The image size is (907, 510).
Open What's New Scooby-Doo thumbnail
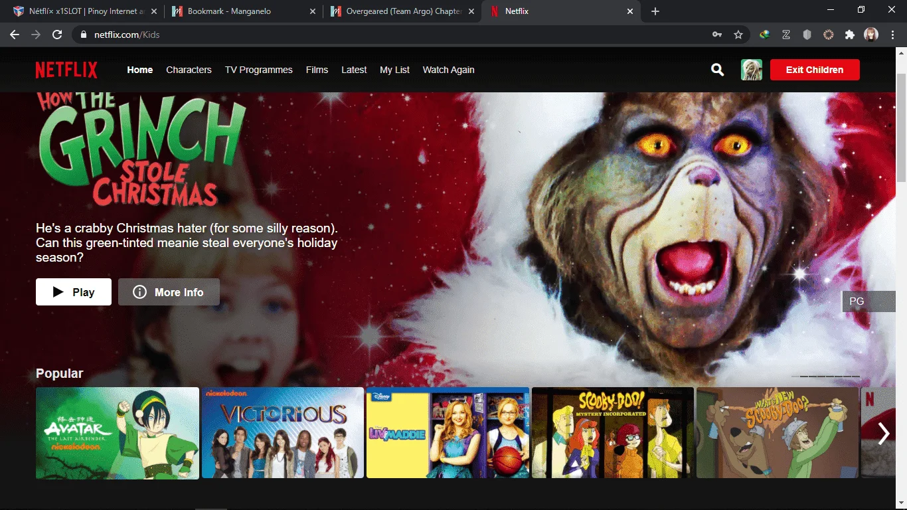coord(778,433)
